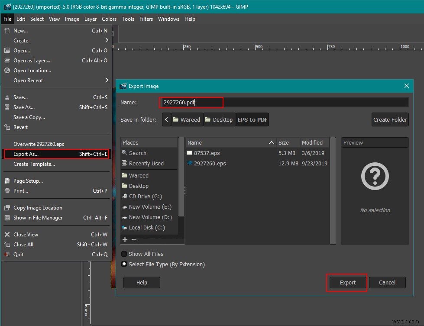Click the Search icon in Places
Viewport: 424px width, 326px height.
[125, 153]
